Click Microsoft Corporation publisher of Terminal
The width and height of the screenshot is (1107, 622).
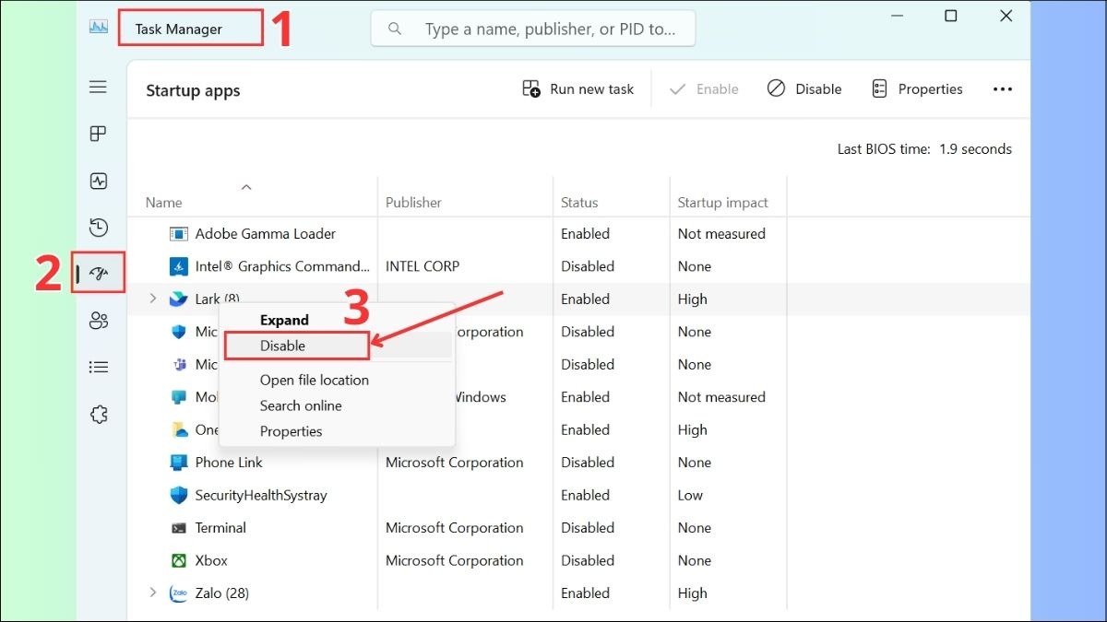coord(454,528)
